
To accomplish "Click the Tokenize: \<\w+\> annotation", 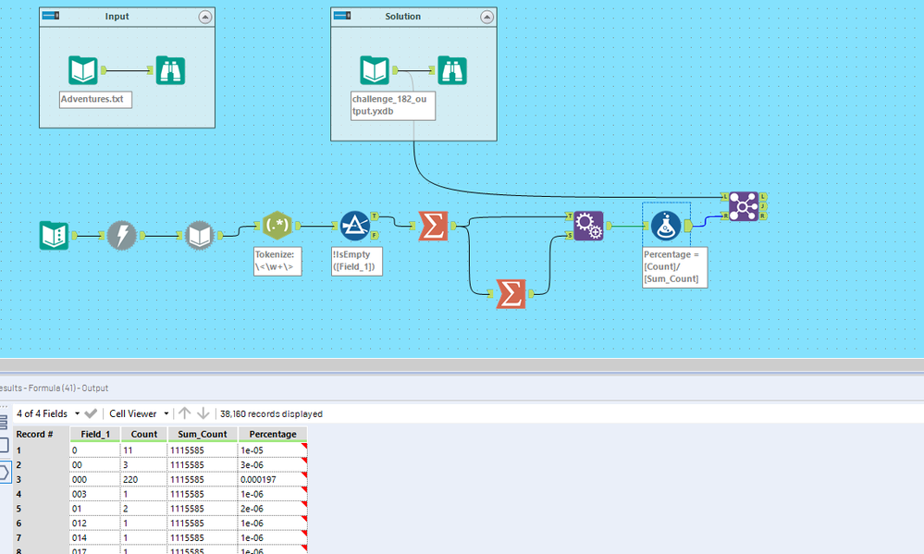I will [277, 261].
